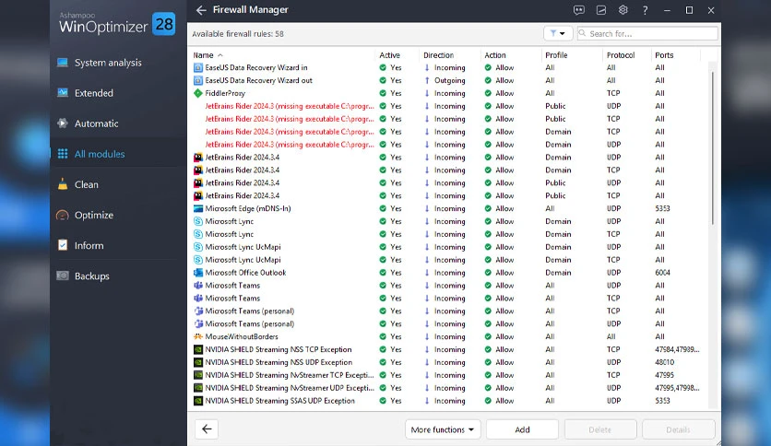Screen dimensions: 771x446
Task: Open the Extended section in sidebar
Action: click(x=93, y=93)
